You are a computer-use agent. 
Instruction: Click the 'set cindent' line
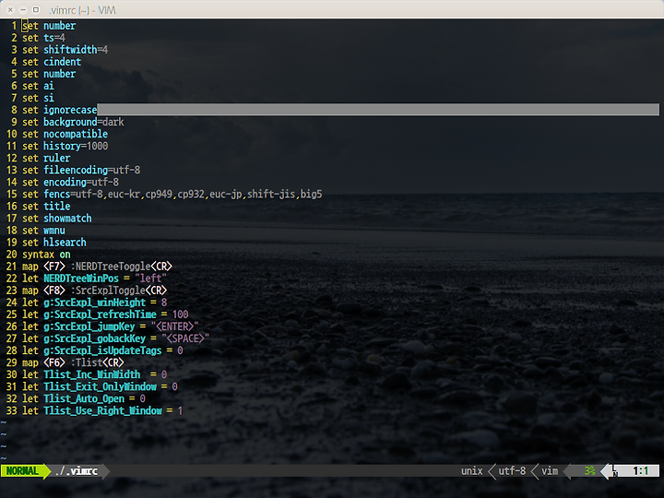point(52,62)
